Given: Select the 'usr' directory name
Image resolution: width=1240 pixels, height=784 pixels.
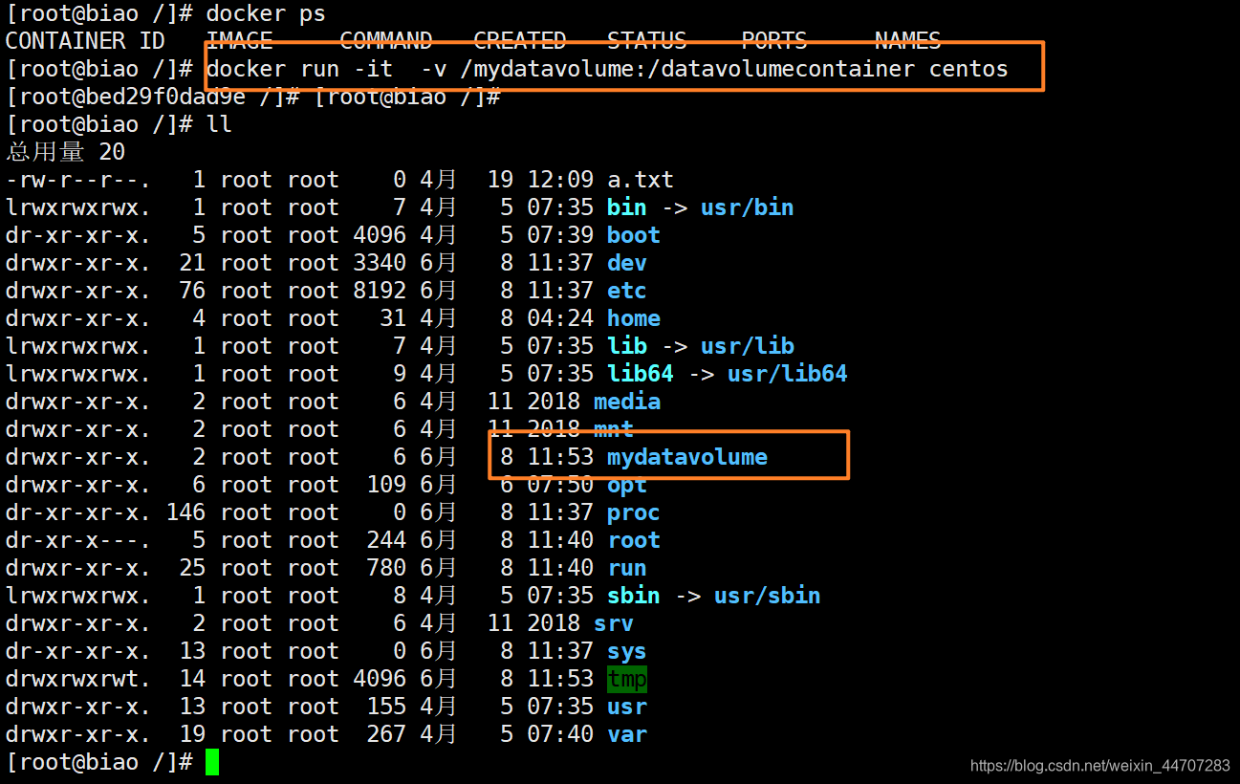Looking at the screenshot, I should pyautogui.click(x=627, y=707).
